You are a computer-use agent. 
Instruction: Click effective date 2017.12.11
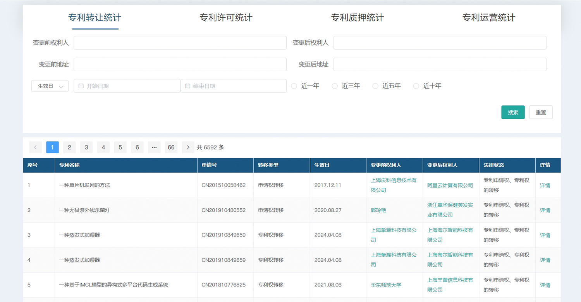(x=328, y=185)
